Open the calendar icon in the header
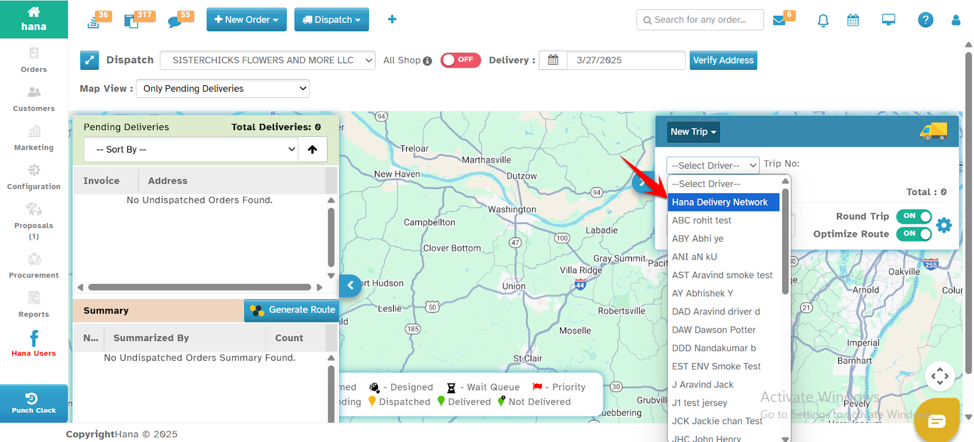 click(853, 20)
